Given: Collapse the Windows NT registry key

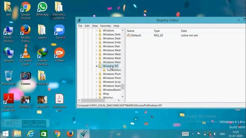Looking at the screenshot, I should (96, 66).
